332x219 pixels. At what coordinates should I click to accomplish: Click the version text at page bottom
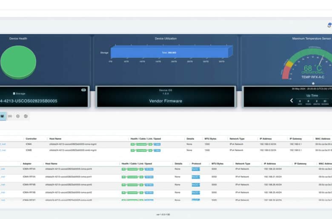click(163, 215)
